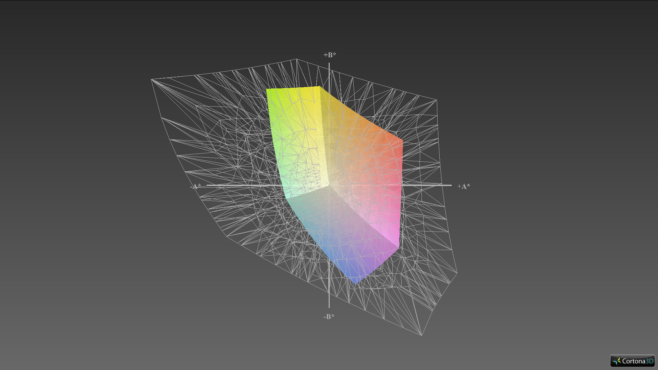658x370 pixels.
Task: Click the wireframe's far left vertex
Action: click(151, 79)
